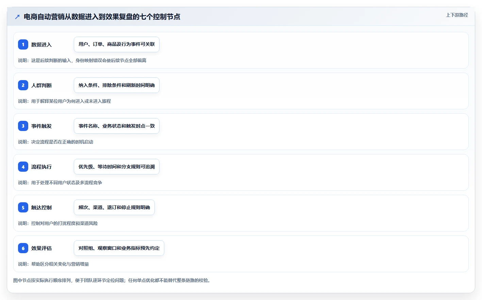This screenshot has height=300, width=482.
Task: Click the step 3 number badge
Action: click(x=23, y=126)
